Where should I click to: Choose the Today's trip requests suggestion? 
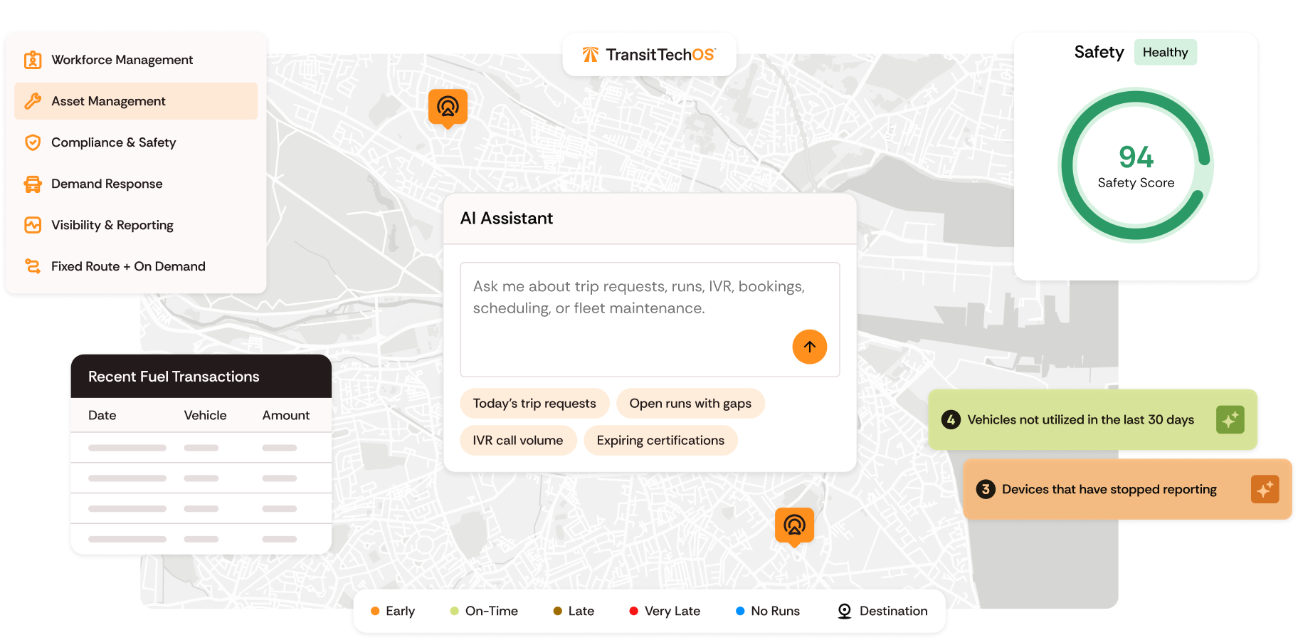[534, 404]
